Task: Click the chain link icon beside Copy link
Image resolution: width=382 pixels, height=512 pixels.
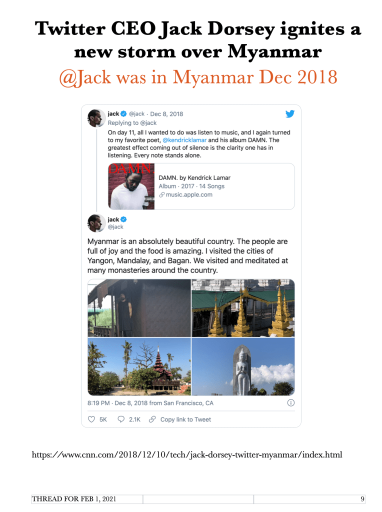Action: 152,419
